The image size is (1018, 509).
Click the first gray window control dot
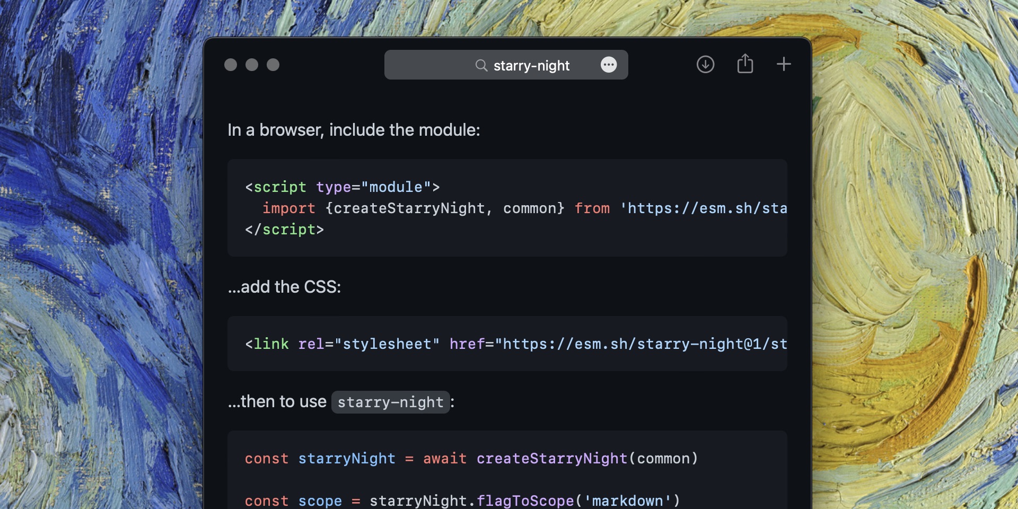point(231,65)
